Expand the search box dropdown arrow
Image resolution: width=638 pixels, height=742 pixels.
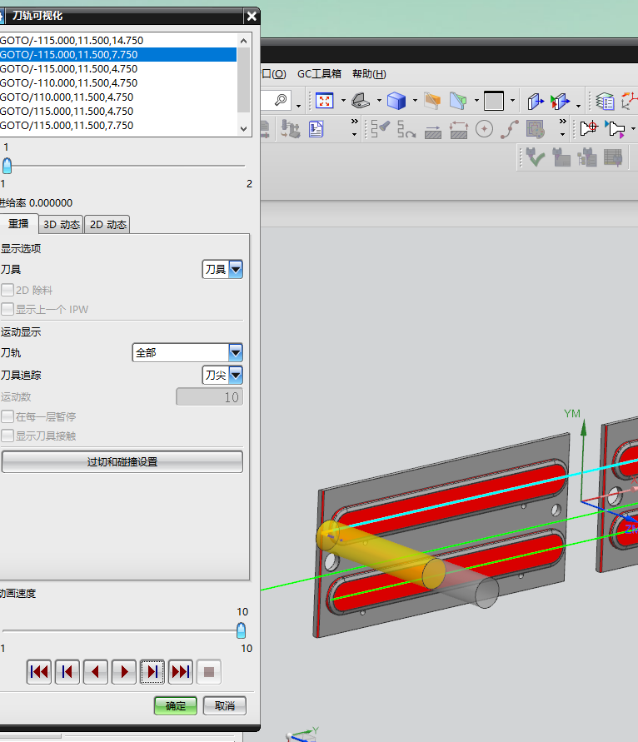coord(298,106)
